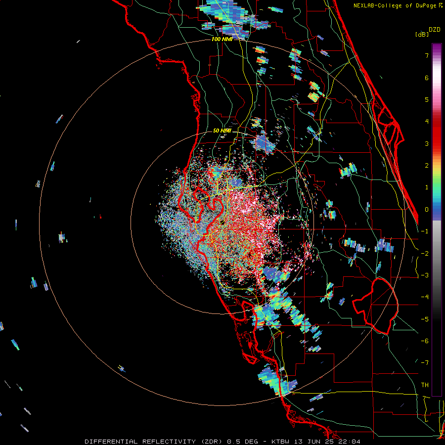This screenshot has width=445, height=445.
Task: Click the 6 value on color scale
Action: point(427,78)
